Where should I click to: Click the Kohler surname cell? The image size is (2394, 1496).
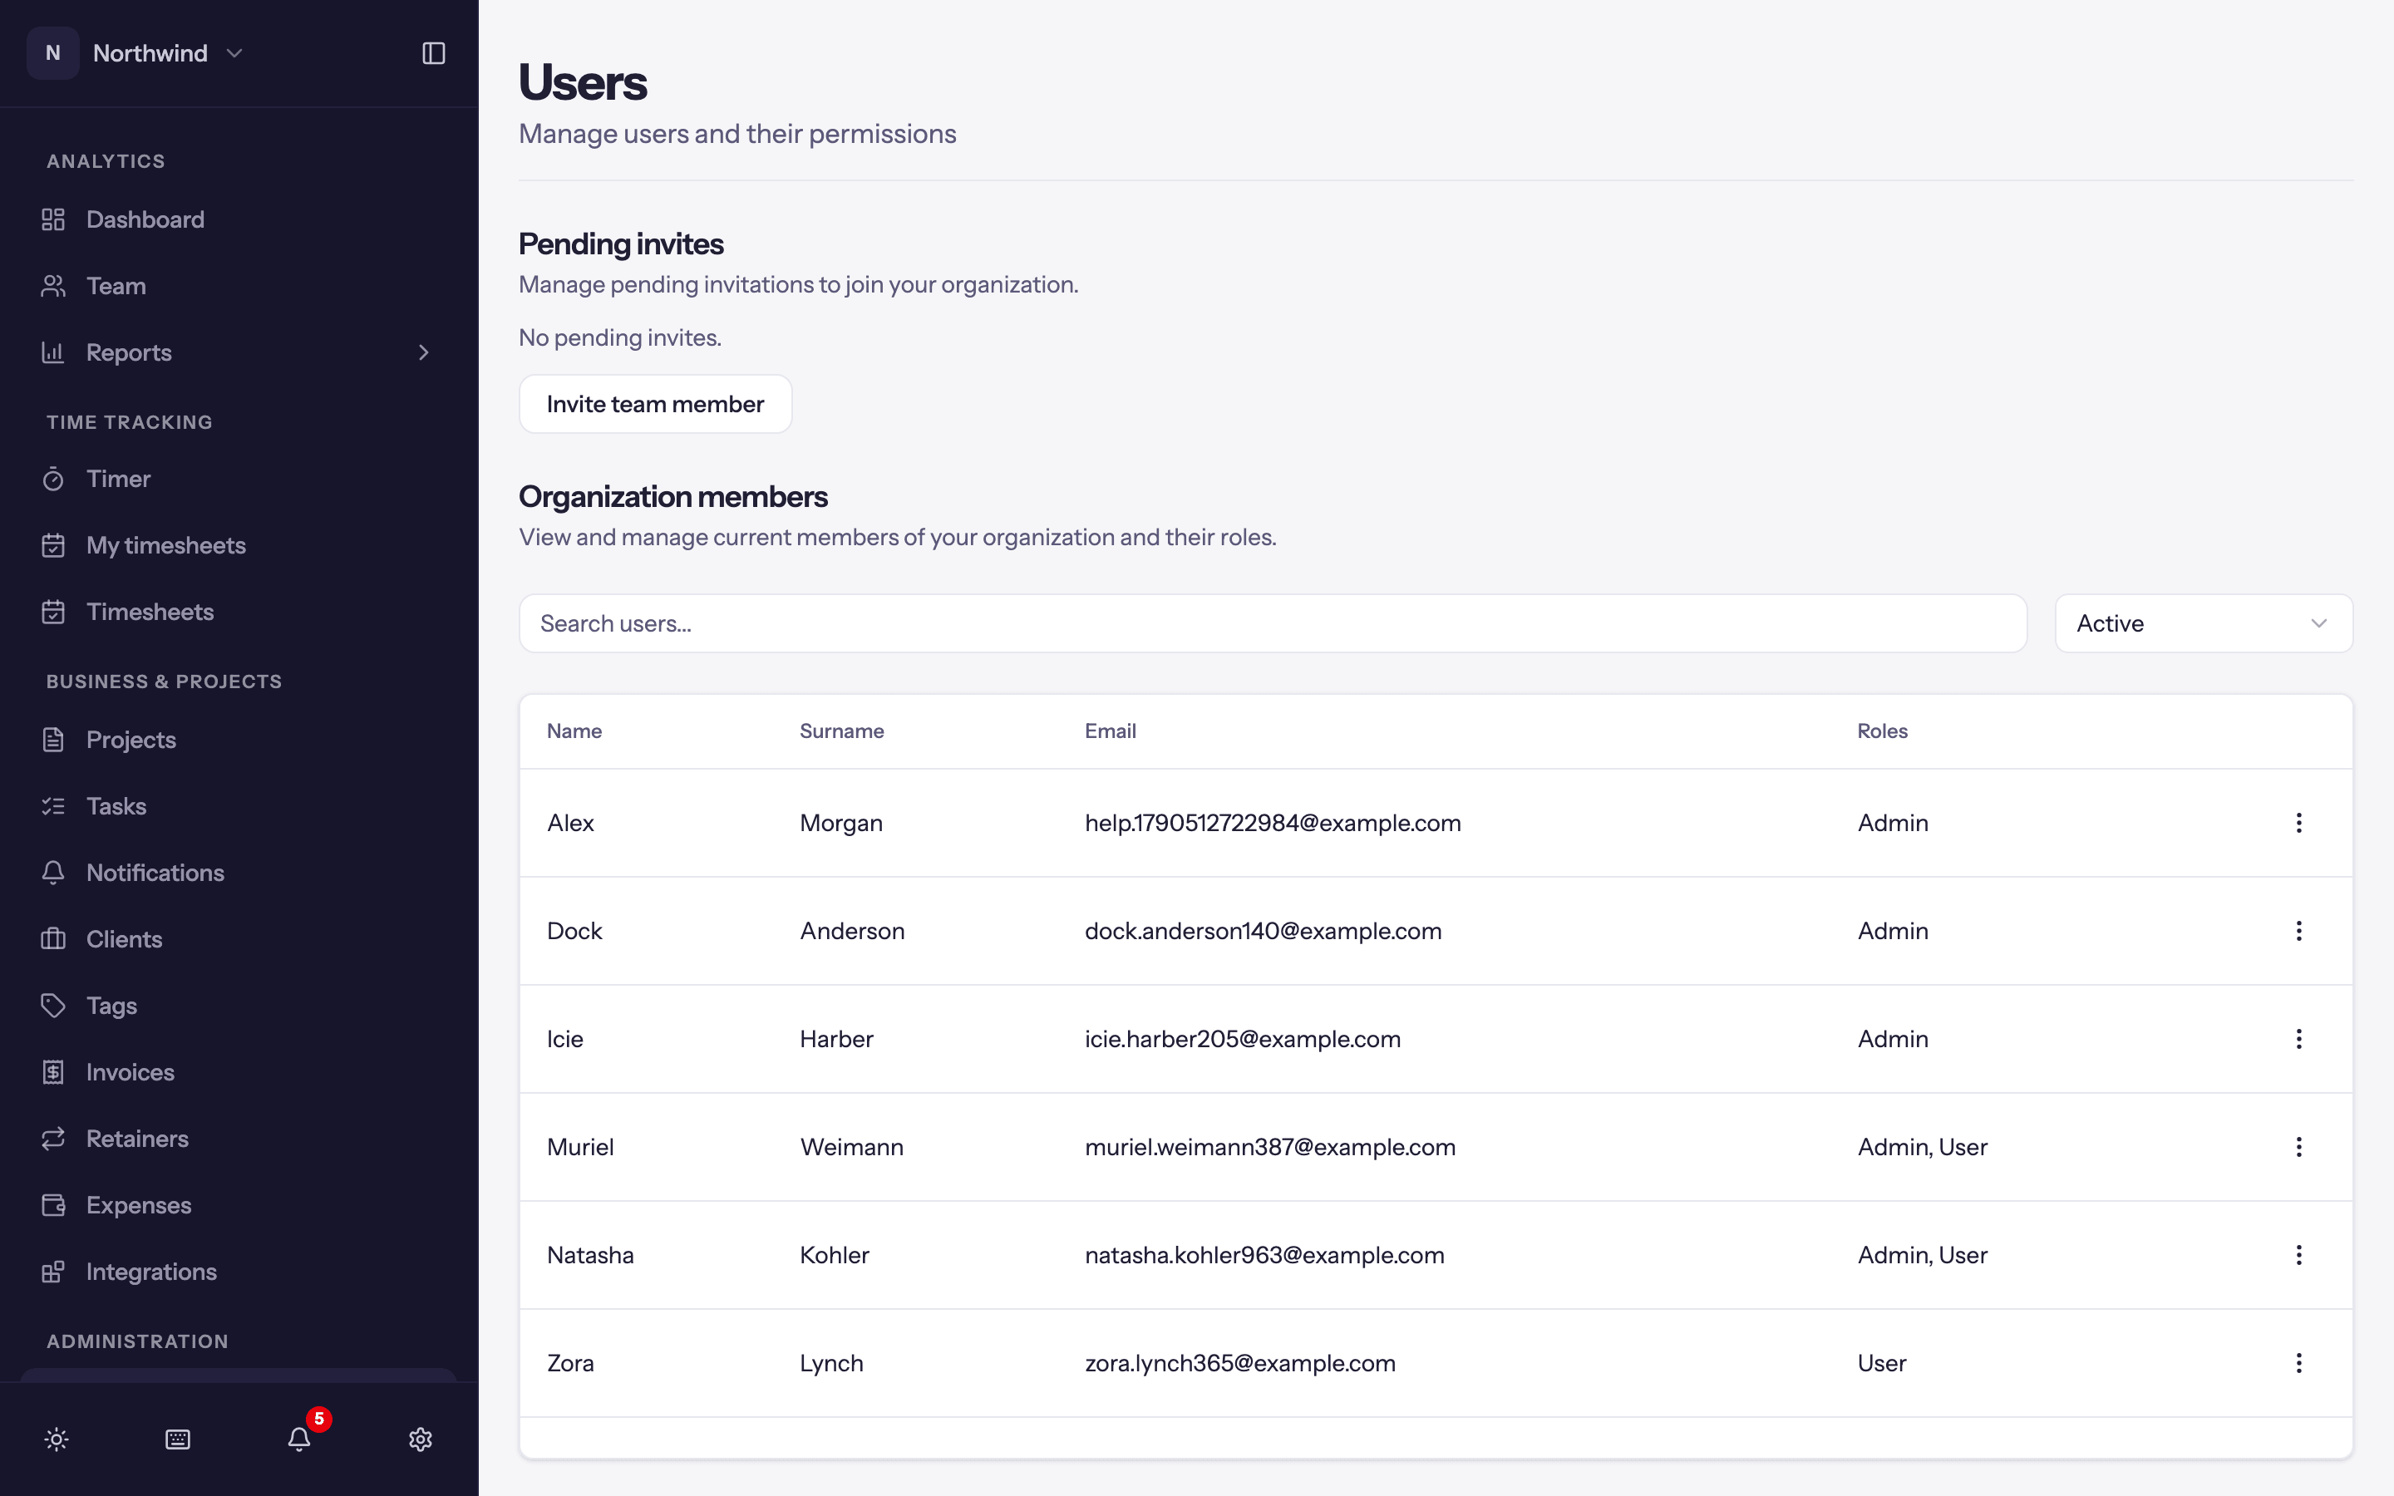pyautogui.click(x=834, y=1255)
